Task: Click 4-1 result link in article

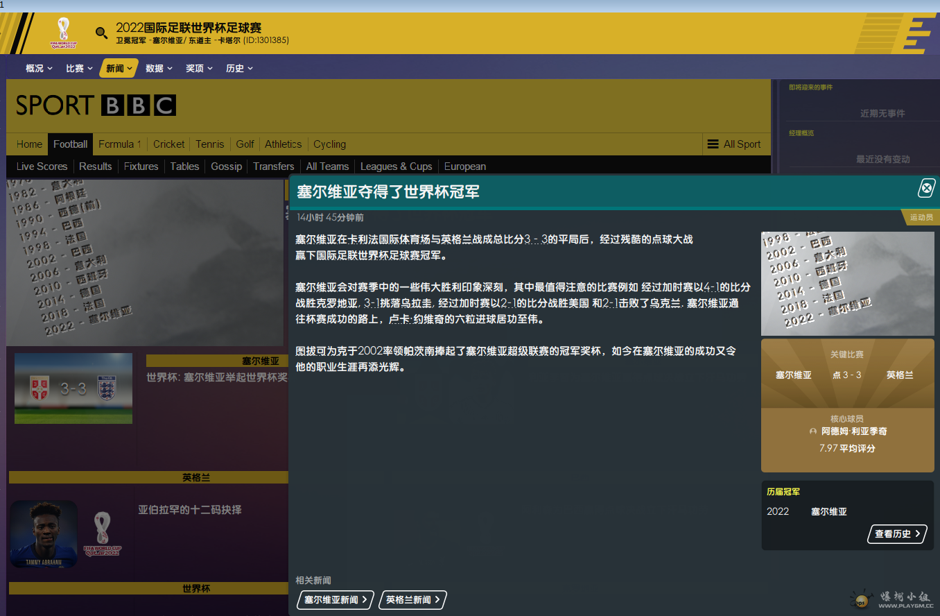Action: pyautogui.click(x=711, y=286)
